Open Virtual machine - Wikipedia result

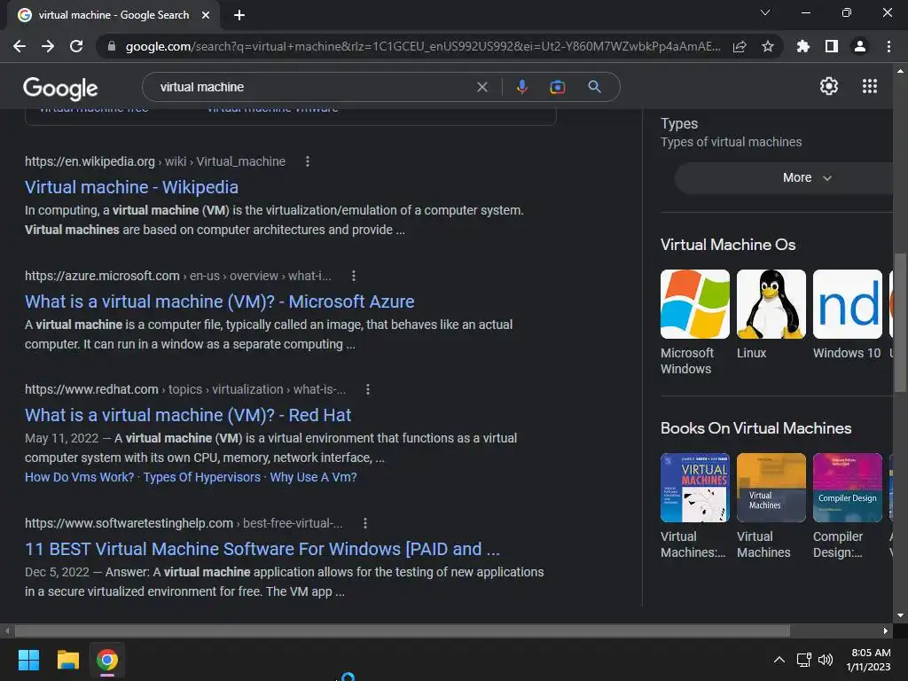coord(131,187)
